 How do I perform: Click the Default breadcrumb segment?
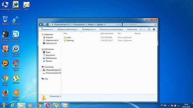pyautogui.click(x=90, y=25)
